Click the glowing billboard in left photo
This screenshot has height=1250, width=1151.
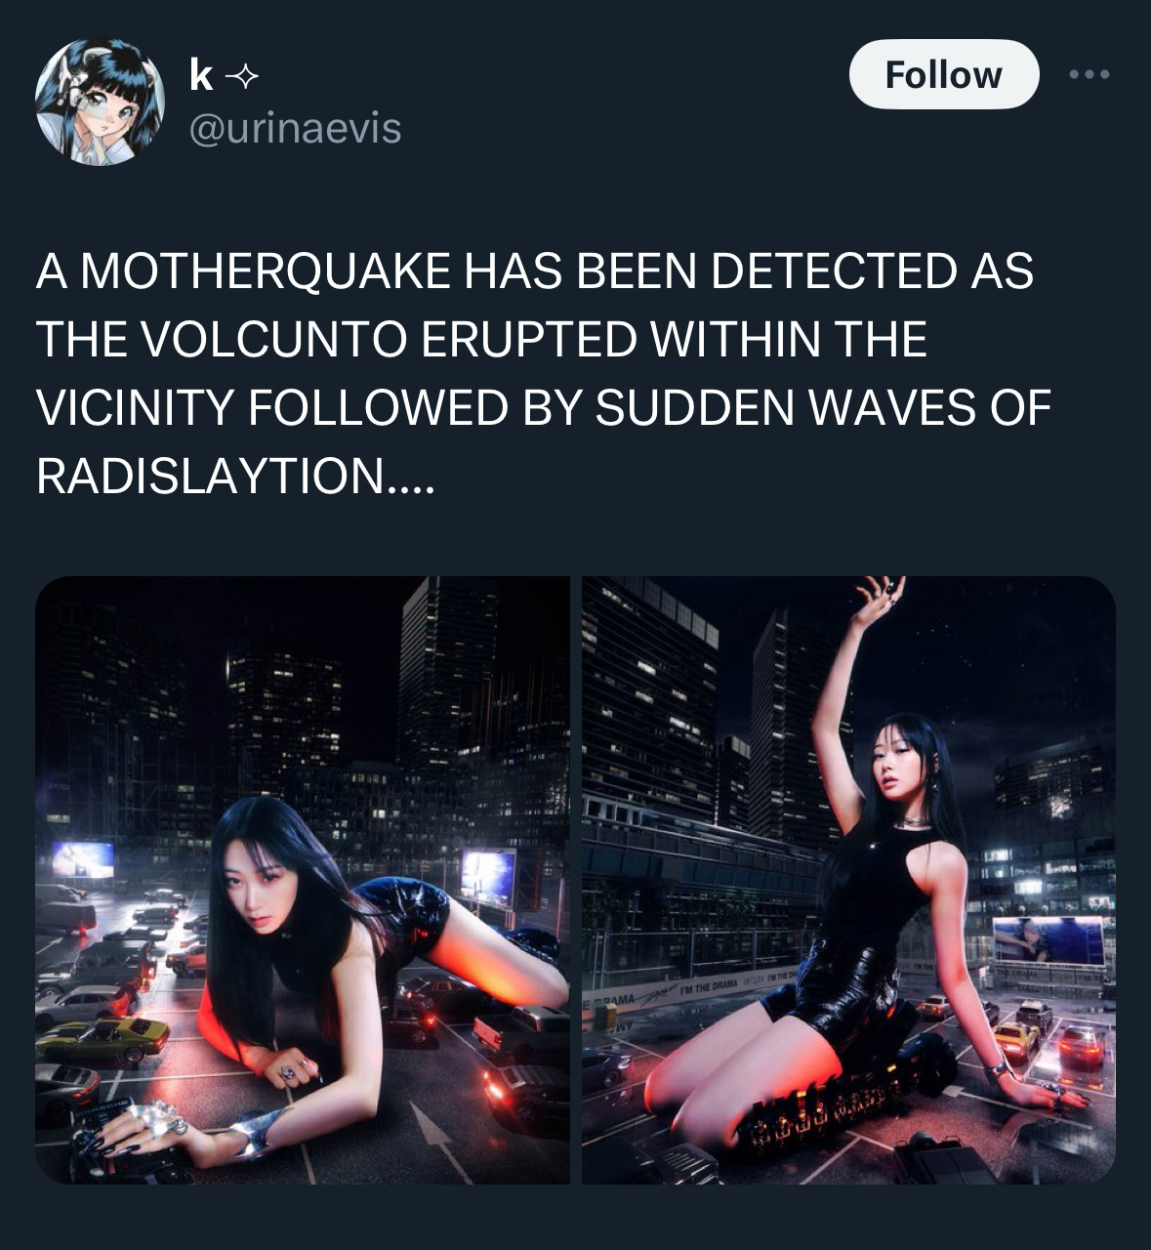(x=488, y=875)
